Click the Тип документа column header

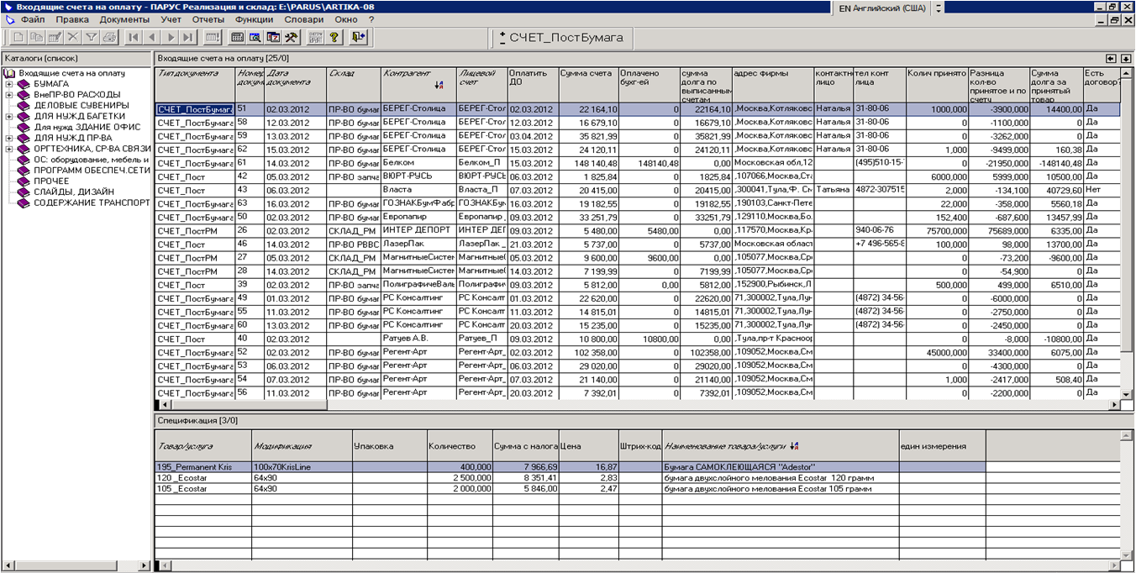click(x=195, y=84)
